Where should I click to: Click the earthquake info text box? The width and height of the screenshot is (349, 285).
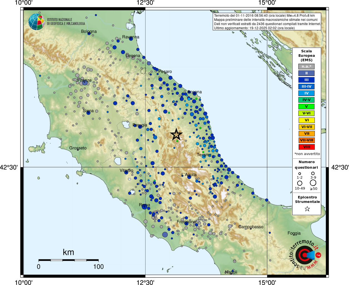[x=267, y=22]
